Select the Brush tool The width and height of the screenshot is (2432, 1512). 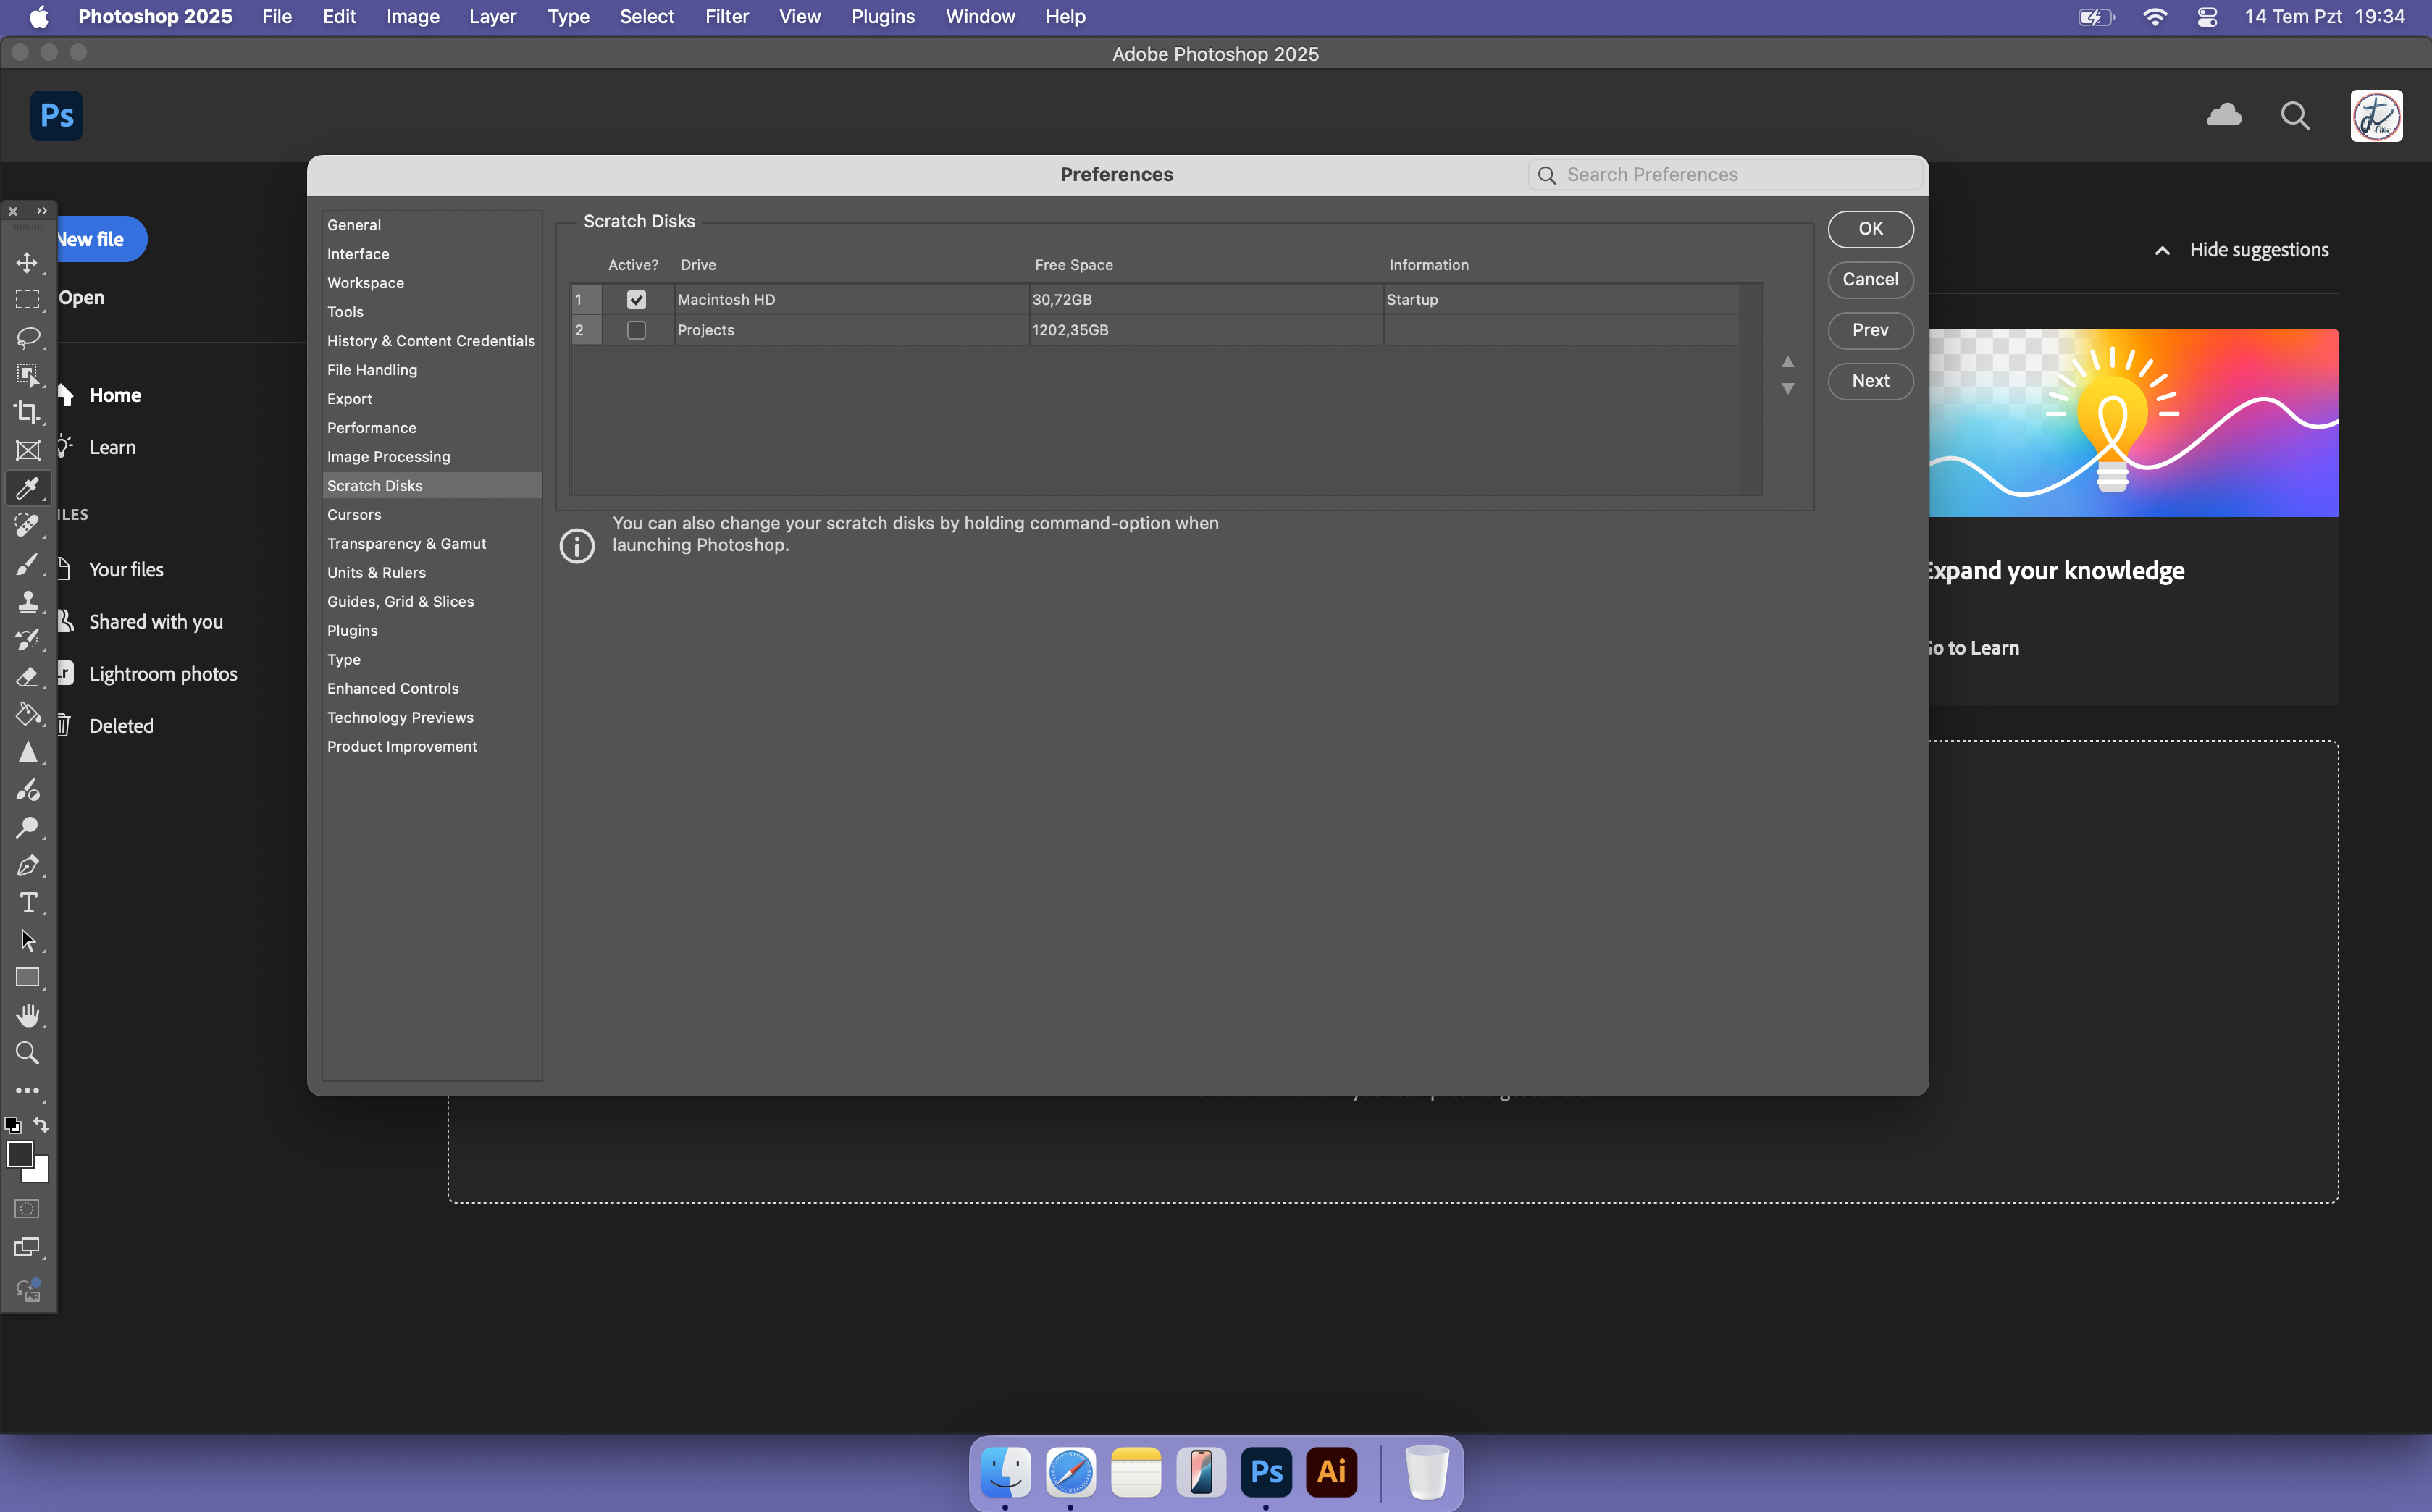[27, 564]
